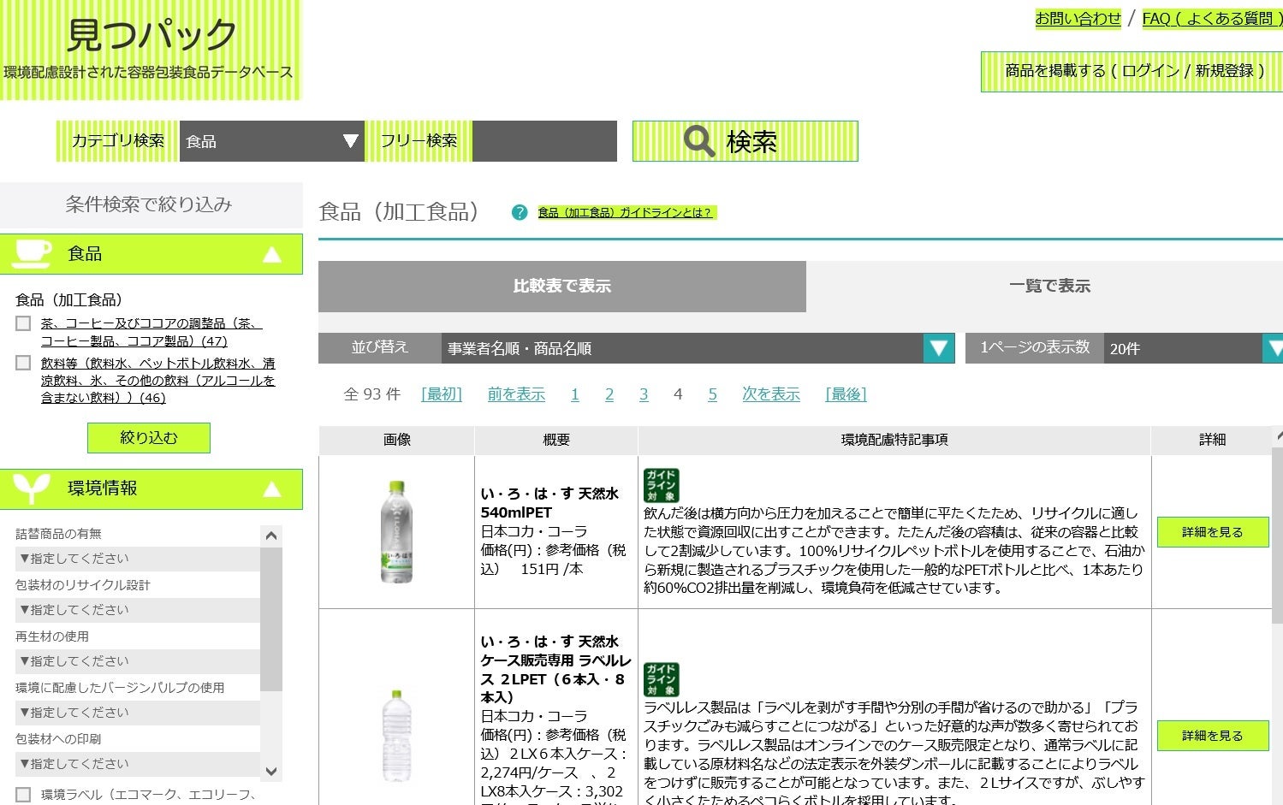Click the 環境配慮特記事項 column header
This screenshot has height=805, width=1283.
coord(894,440)
